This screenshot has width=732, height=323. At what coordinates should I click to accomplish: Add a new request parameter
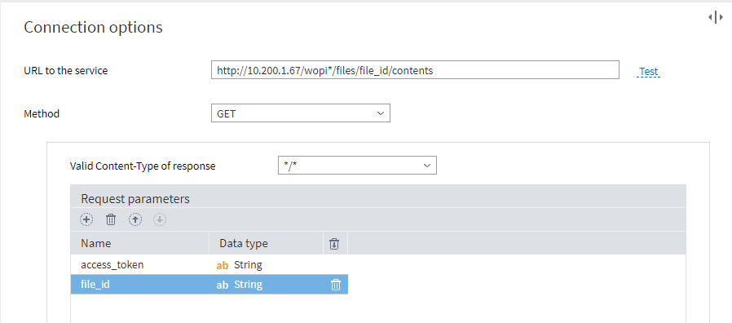(x=86, y=219)
